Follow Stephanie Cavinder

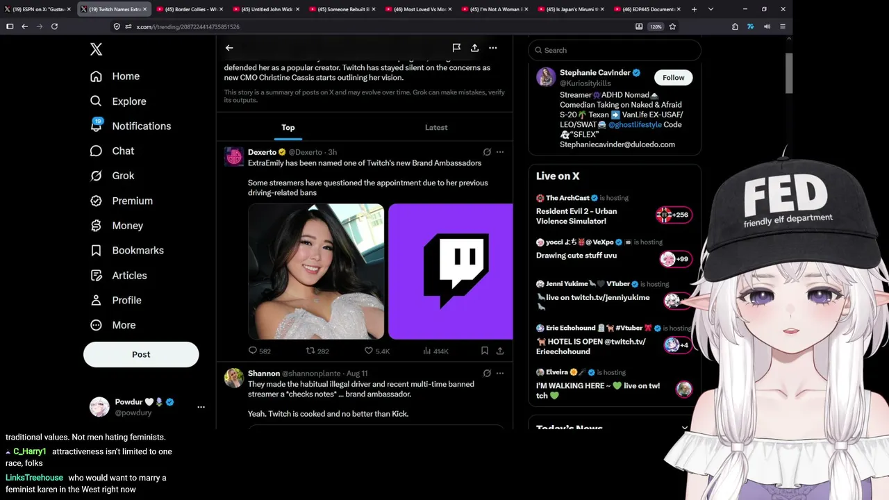coord(673,77)
